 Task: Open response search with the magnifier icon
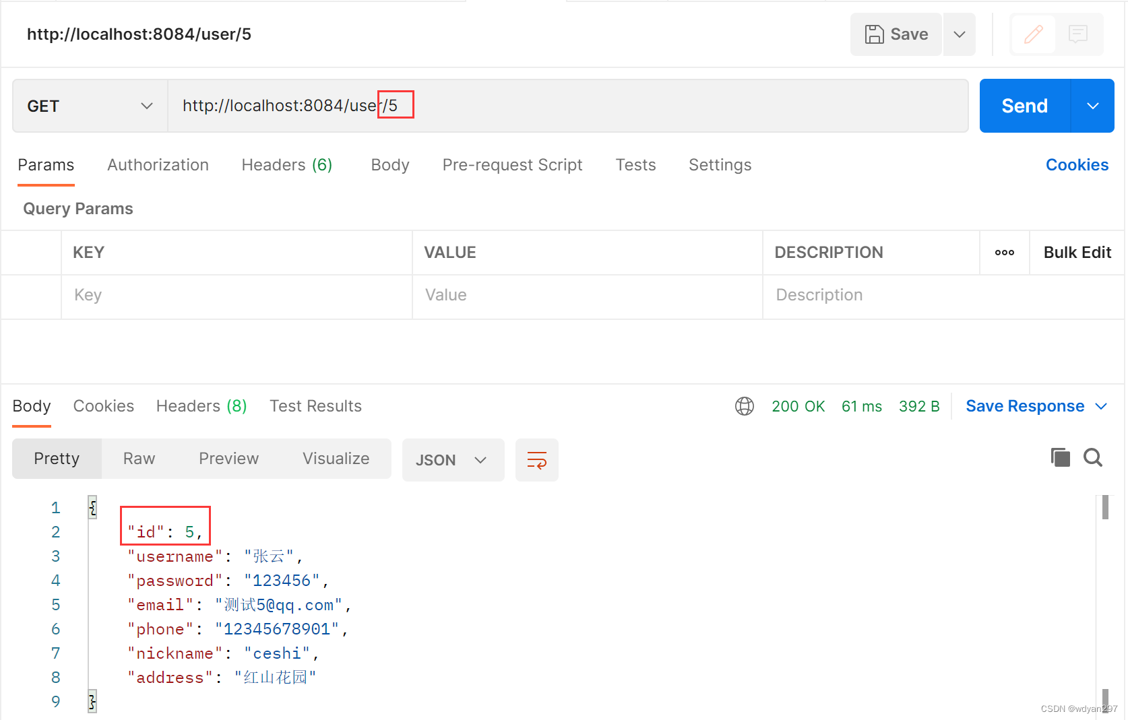point(1092,457)
